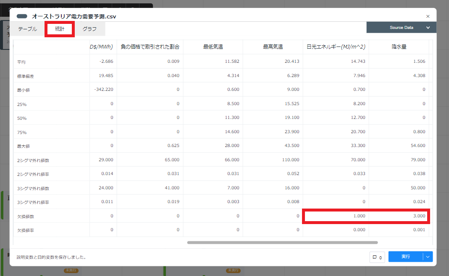Click the dark pill icon beside file name
The image size is (449, 276).
tap(22, 16)
